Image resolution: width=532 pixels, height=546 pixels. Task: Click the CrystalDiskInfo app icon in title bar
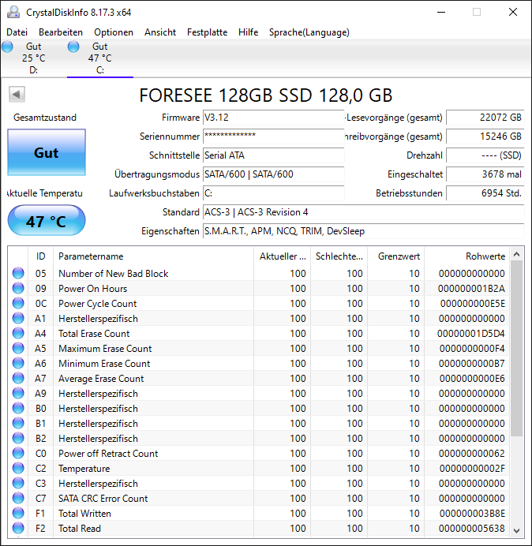[13, 12]
